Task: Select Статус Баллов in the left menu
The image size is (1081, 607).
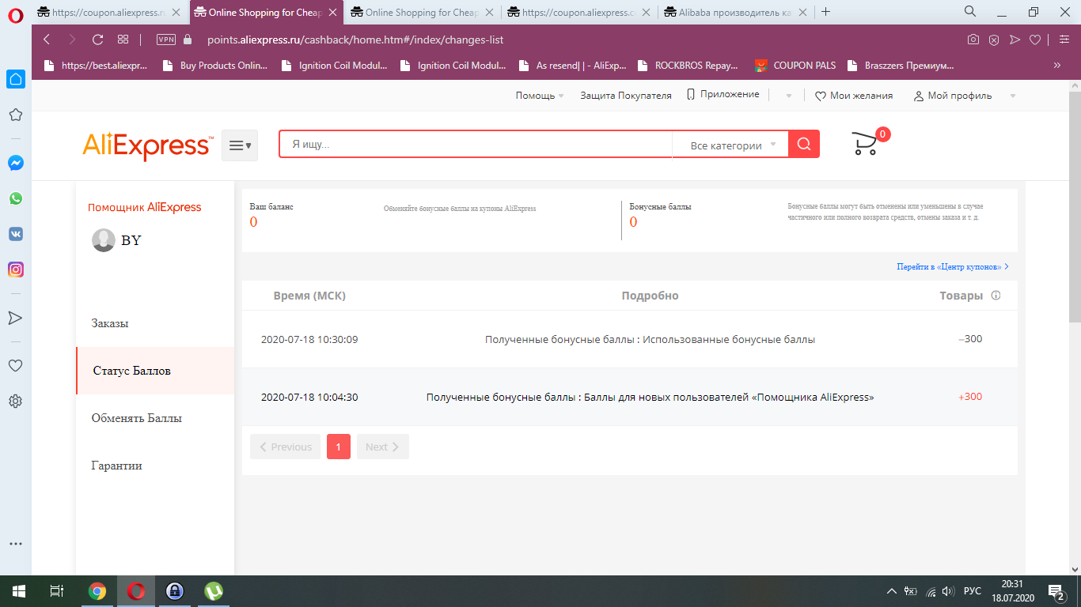Action: (155, 371)
